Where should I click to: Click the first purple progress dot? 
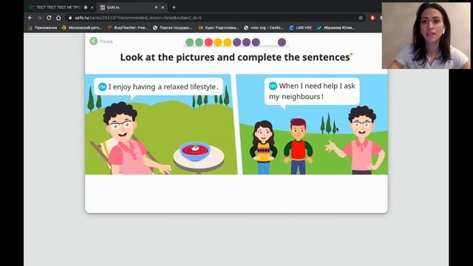pyautogui.click(x=236, y=42)
